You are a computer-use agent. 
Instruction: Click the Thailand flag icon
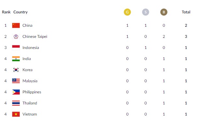tap(16, 103)
